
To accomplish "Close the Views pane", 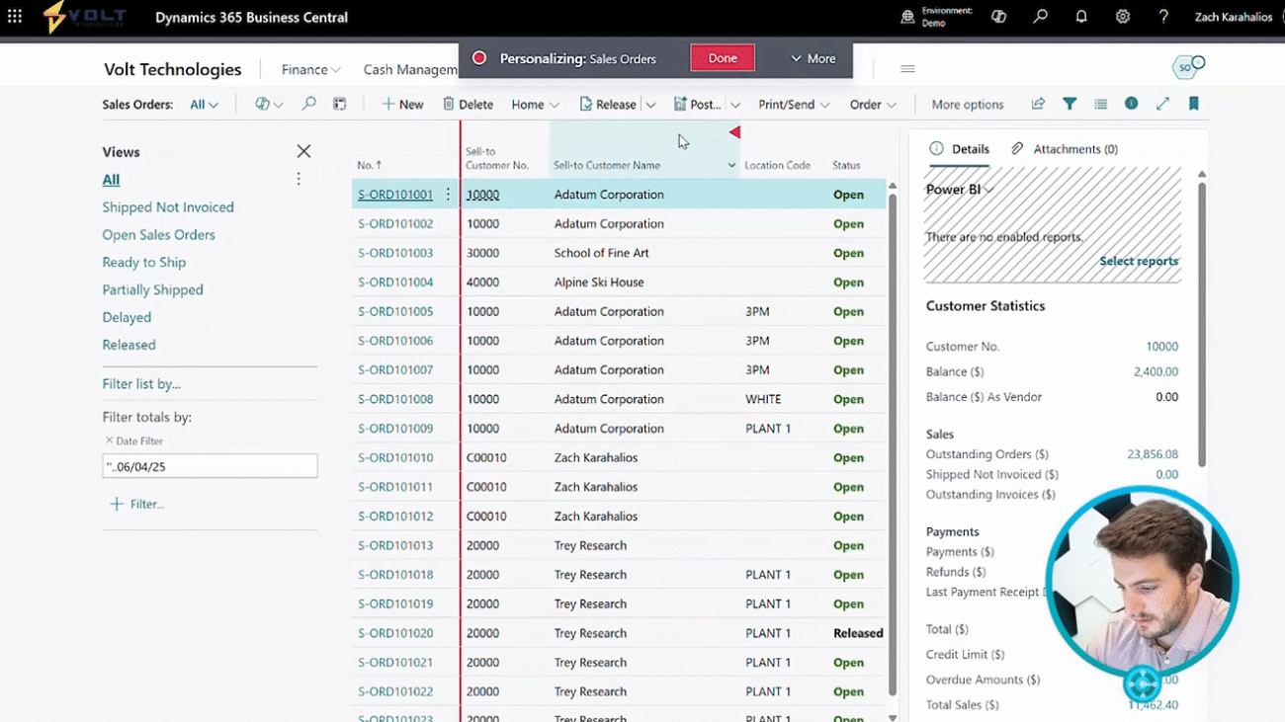I will pos(303,151).
